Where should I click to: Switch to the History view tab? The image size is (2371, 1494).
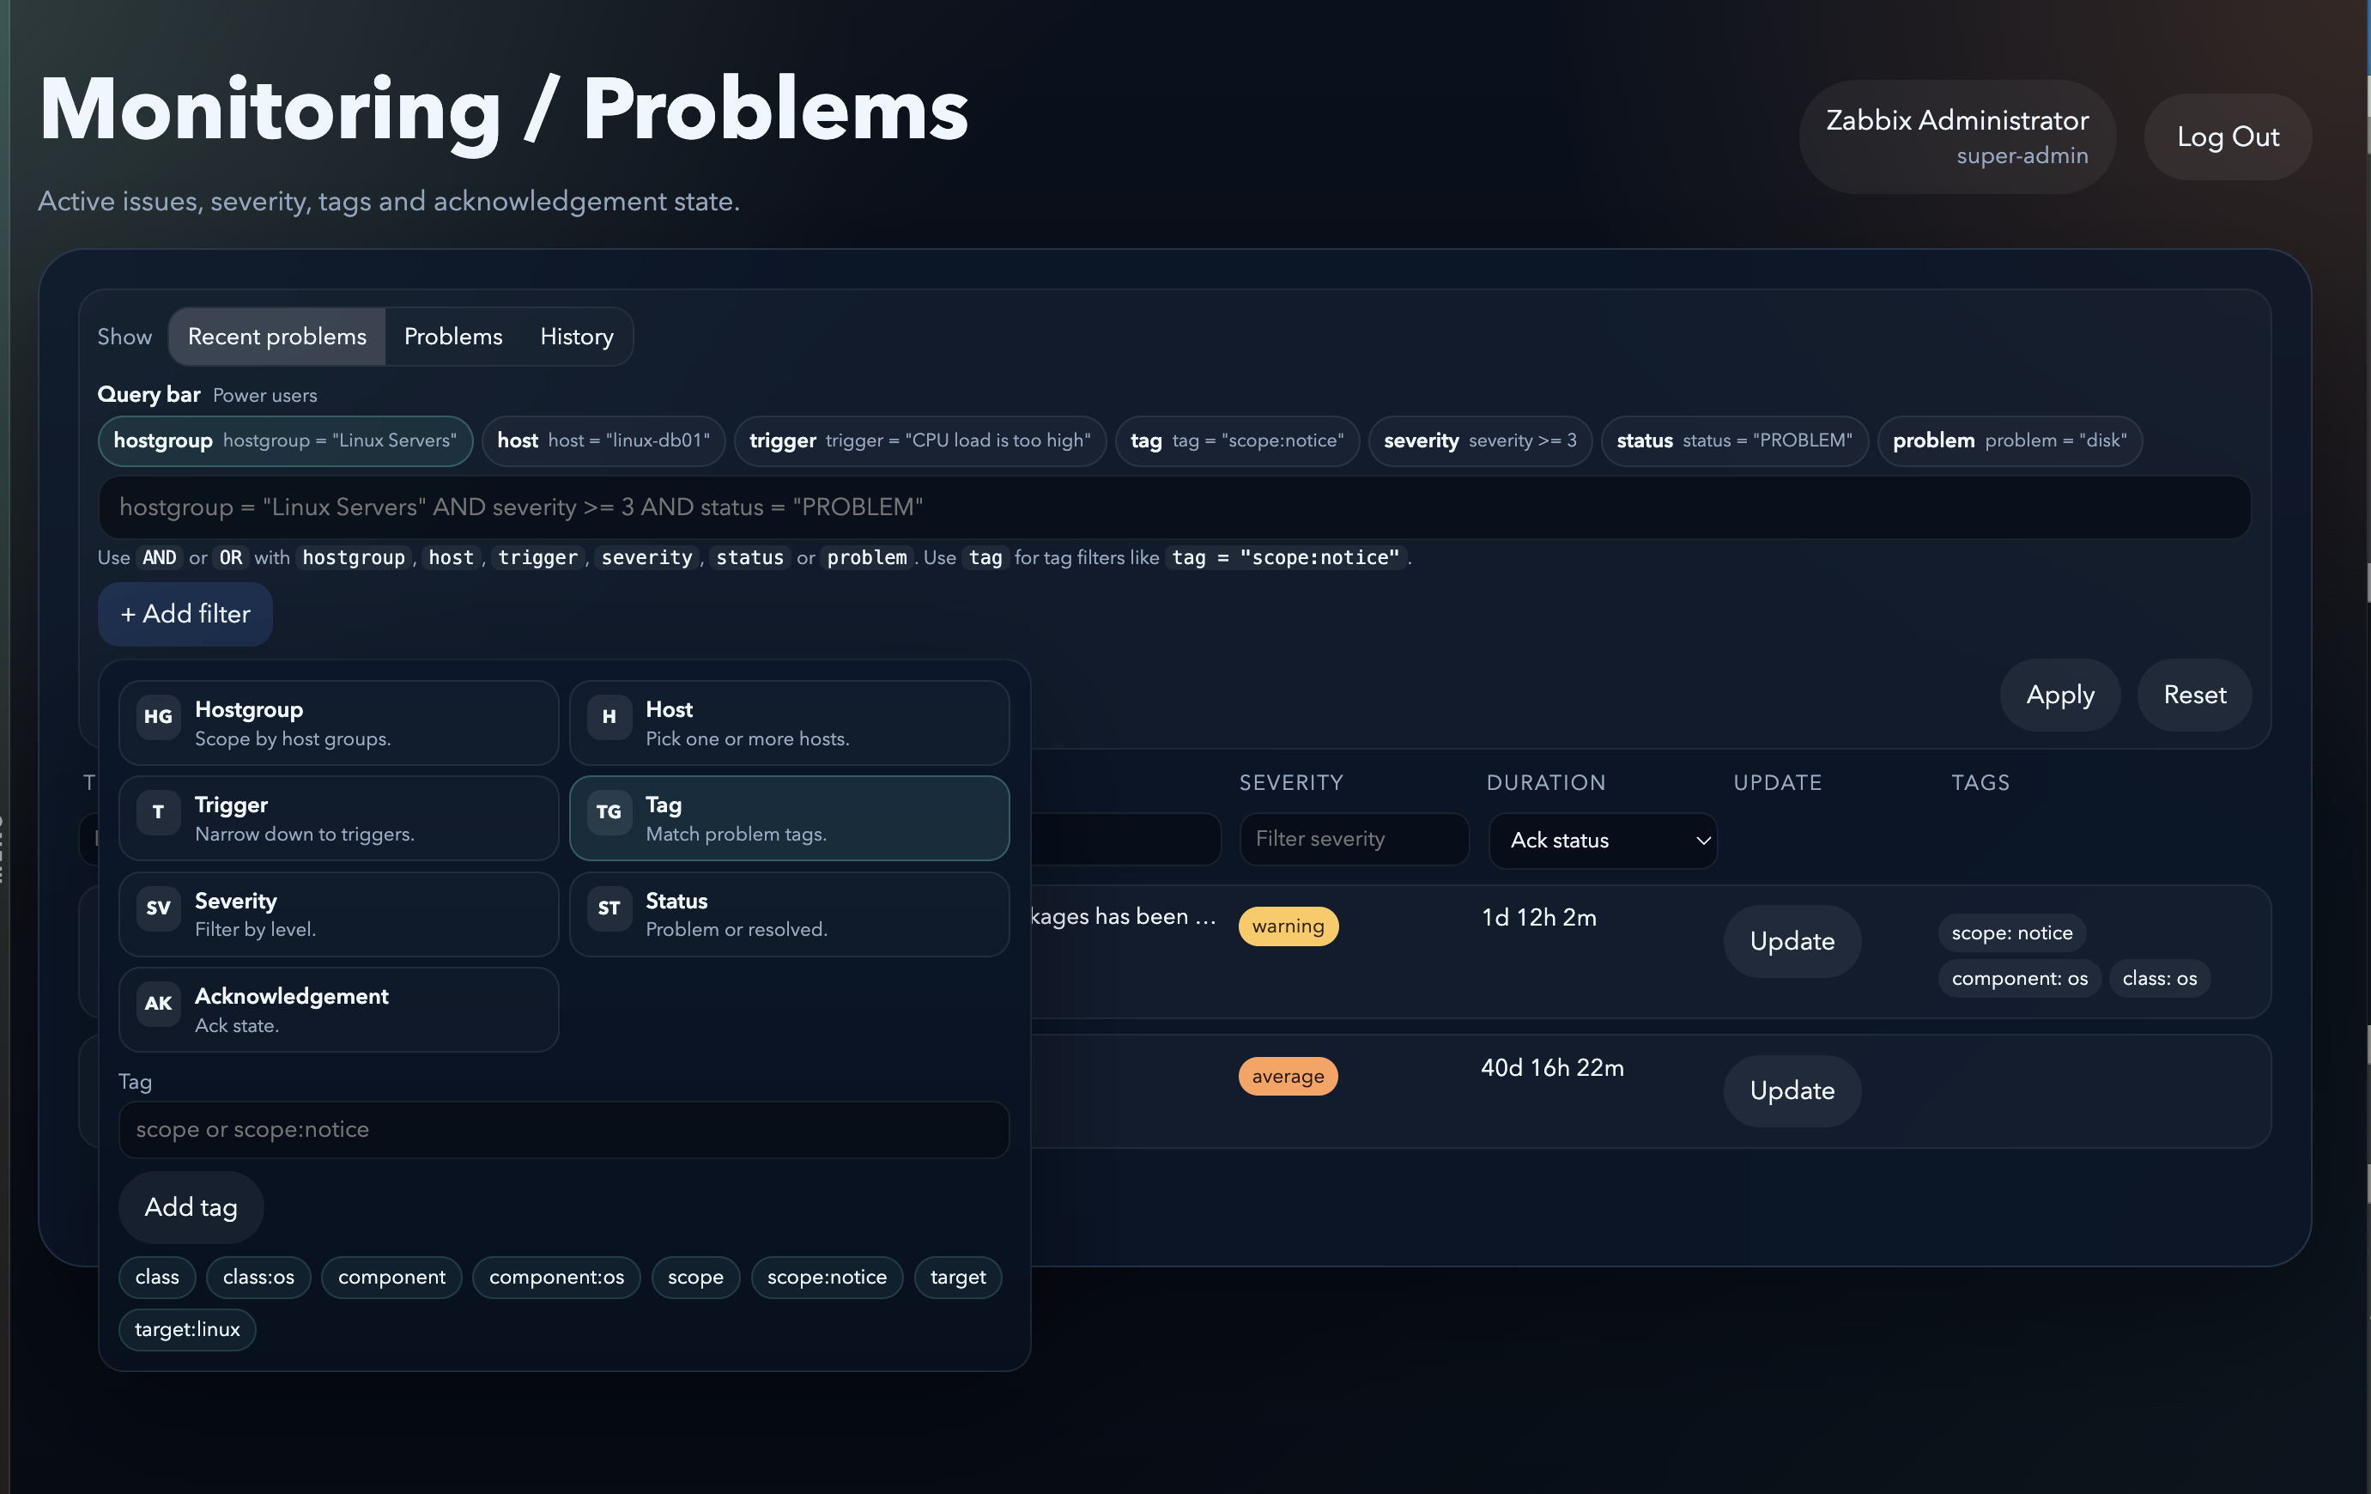(576, 337)
